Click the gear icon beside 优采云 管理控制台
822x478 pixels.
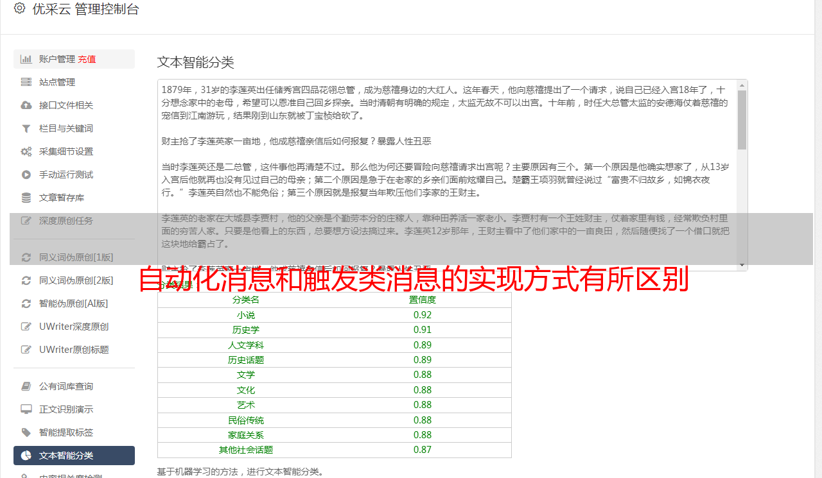[19, 8]
